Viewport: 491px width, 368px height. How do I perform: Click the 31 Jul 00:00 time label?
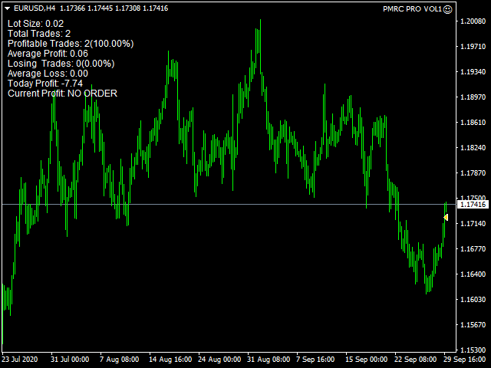pos(70,360)
